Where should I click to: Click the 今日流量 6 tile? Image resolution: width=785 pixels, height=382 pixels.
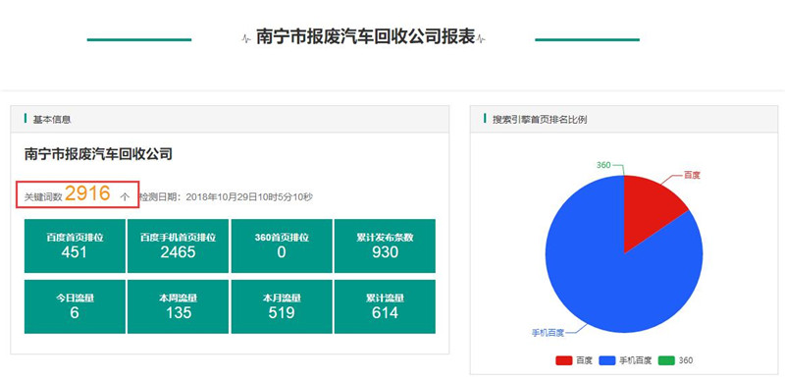click(x=75, y=306)
